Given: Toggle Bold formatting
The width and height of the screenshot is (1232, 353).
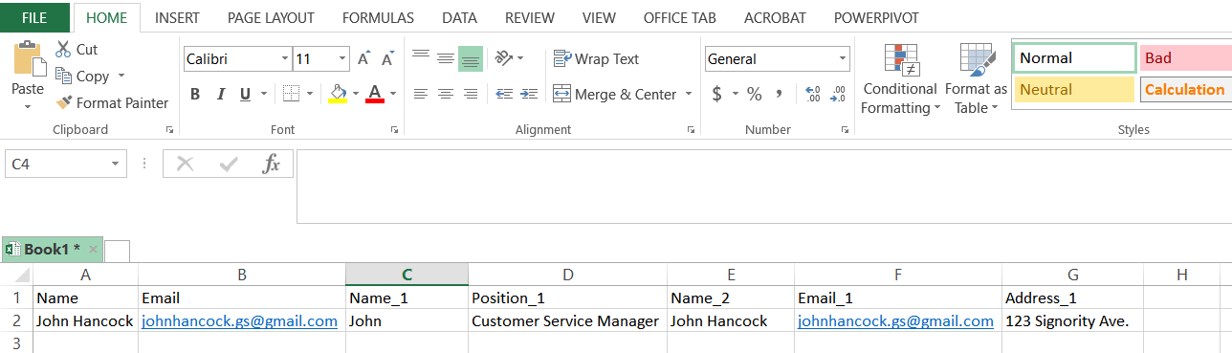Looking at the screenshot, I should (x=195, y=94).
